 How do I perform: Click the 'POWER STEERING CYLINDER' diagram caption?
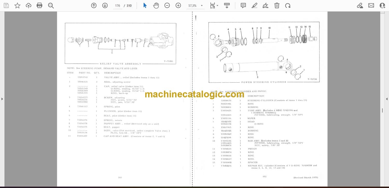click(264, 82)
